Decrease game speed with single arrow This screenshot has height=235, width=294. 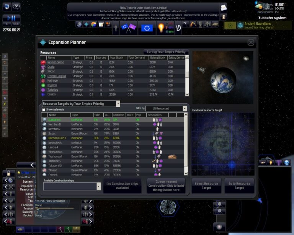(7, 24)
